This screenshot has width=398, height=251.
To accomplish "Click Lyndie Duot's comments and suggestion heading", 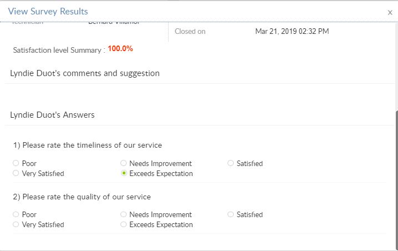I will pyautogui.click(x=85, y=73).
